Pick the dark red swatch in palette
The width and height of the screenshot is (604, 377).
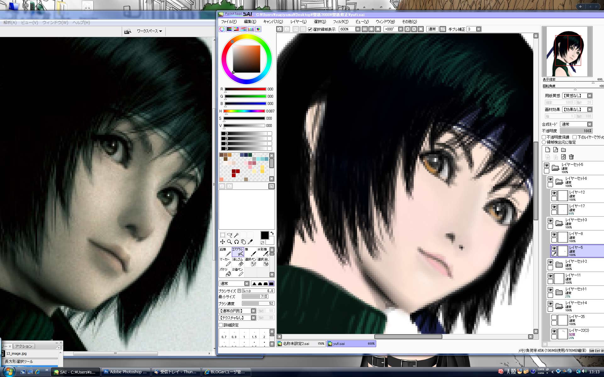[234, 171]
